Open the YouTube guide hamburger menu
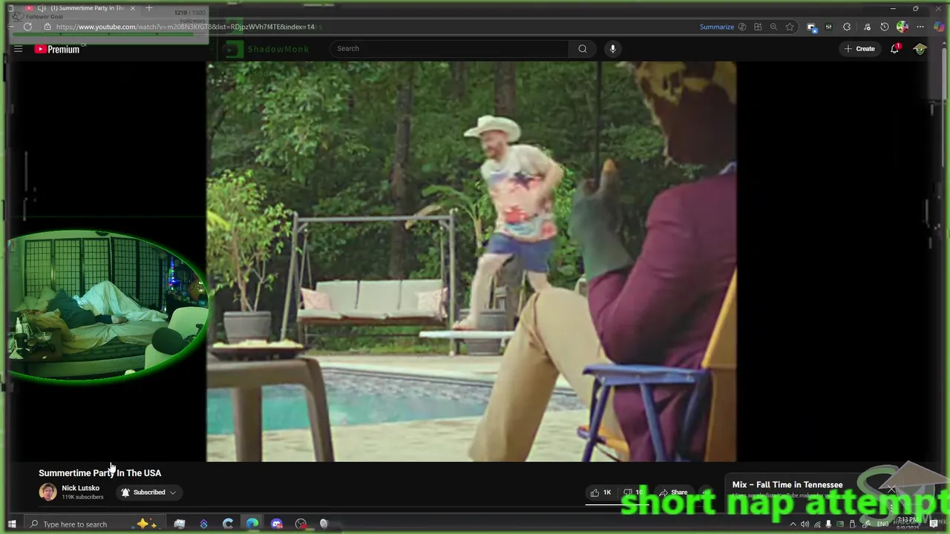 click(x=18, y=49)
